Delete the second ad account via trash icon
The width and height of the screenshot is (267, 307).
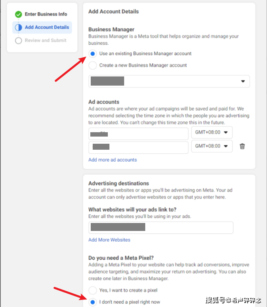242,147
